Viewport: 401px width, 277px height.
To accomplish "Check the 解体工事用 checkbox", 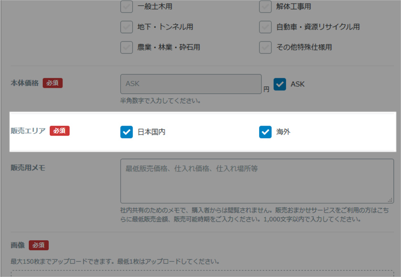I will (x=265, y=6).
